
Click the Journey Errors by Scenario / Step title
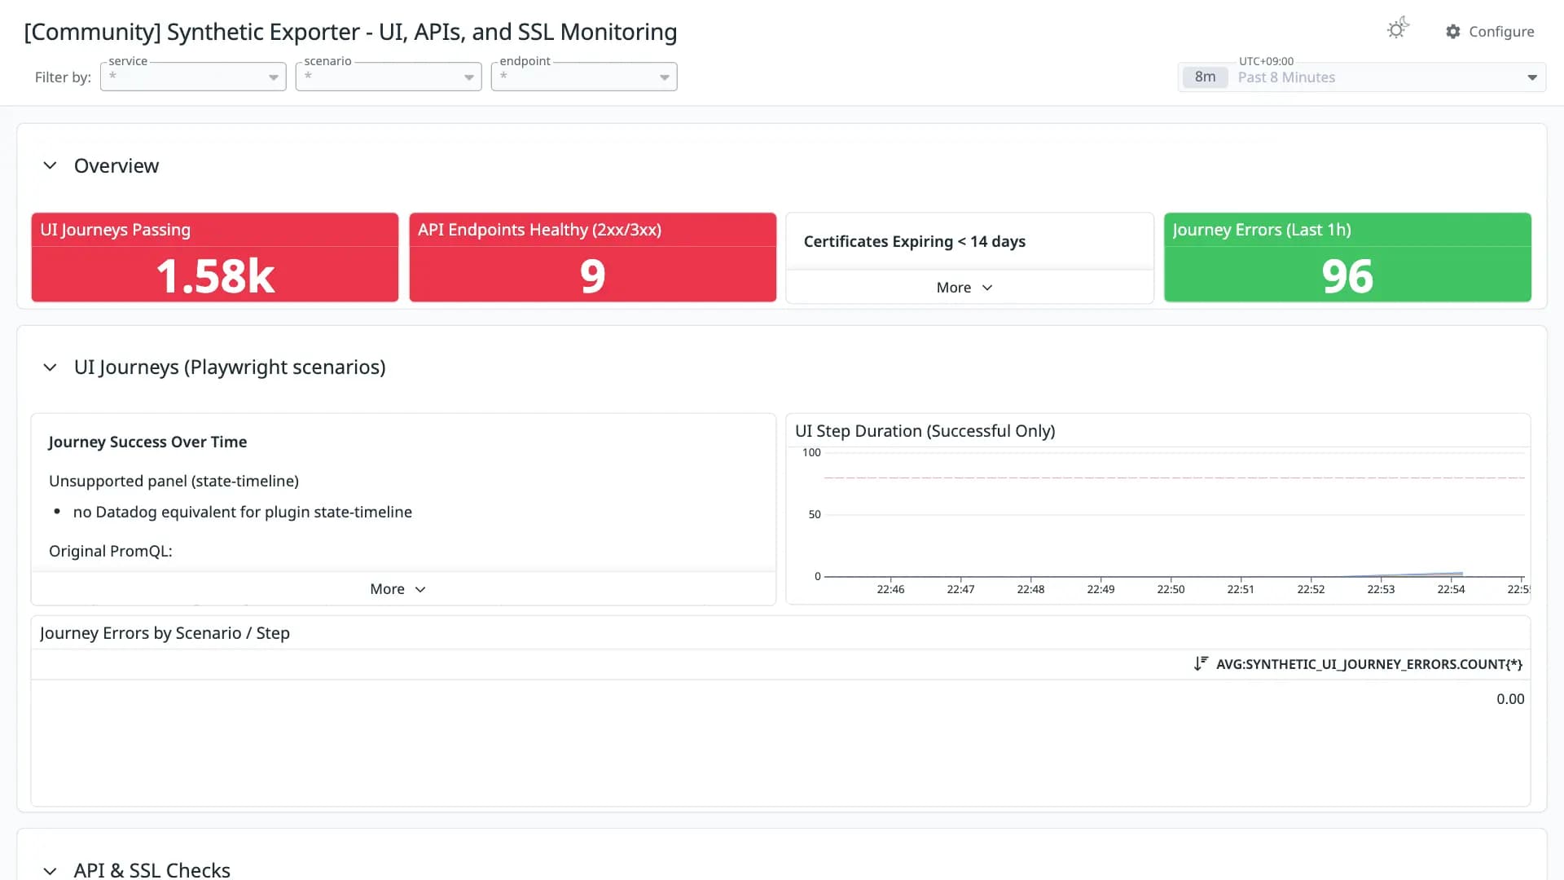pos(165,633)
